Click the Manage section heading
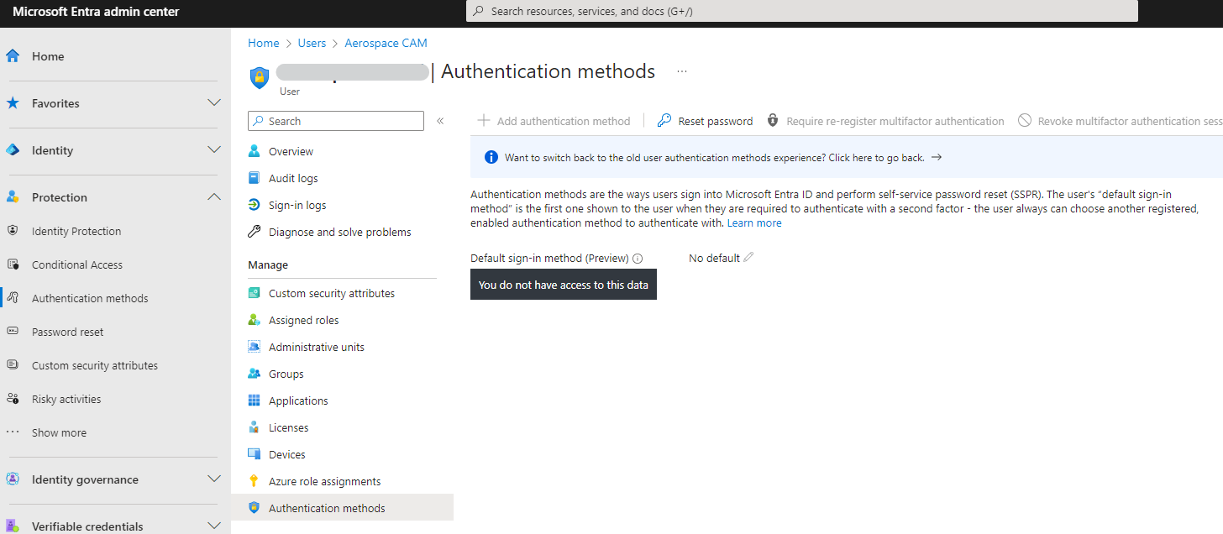Screen dimensions: 1223x534 [268, 264]
